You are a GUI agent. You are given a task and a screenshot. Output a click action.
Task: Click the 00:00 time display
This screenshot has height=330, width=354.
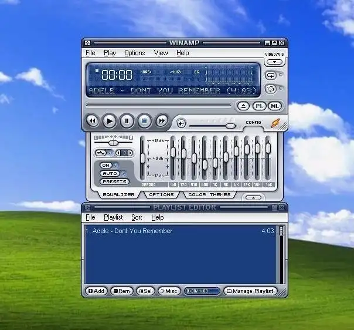tap(117, 75)
